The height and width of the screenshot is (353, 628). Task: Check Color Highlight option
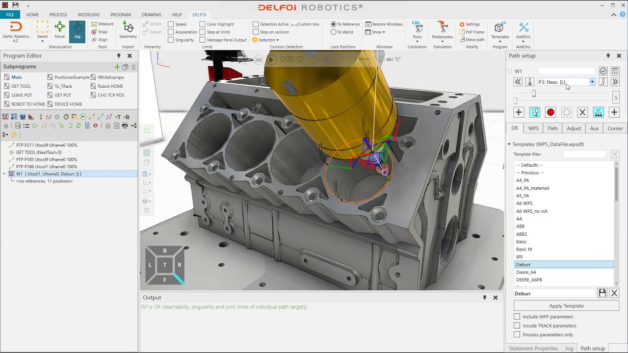[202, 24]
